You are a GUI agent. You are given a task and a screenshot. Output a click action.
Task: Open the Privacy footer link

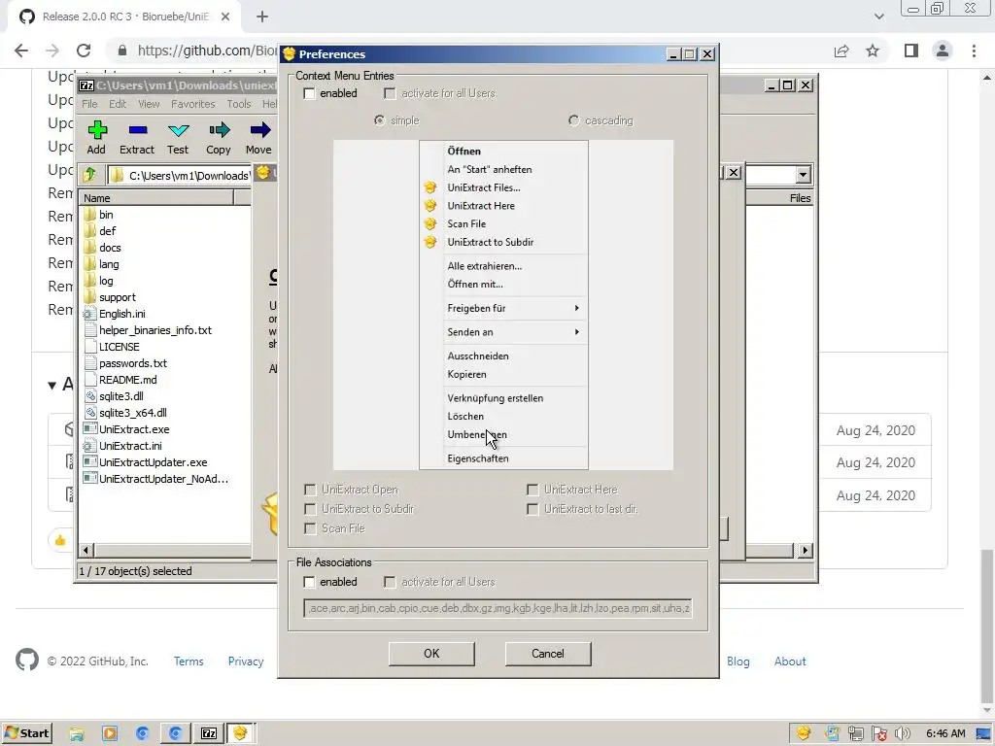246,661
